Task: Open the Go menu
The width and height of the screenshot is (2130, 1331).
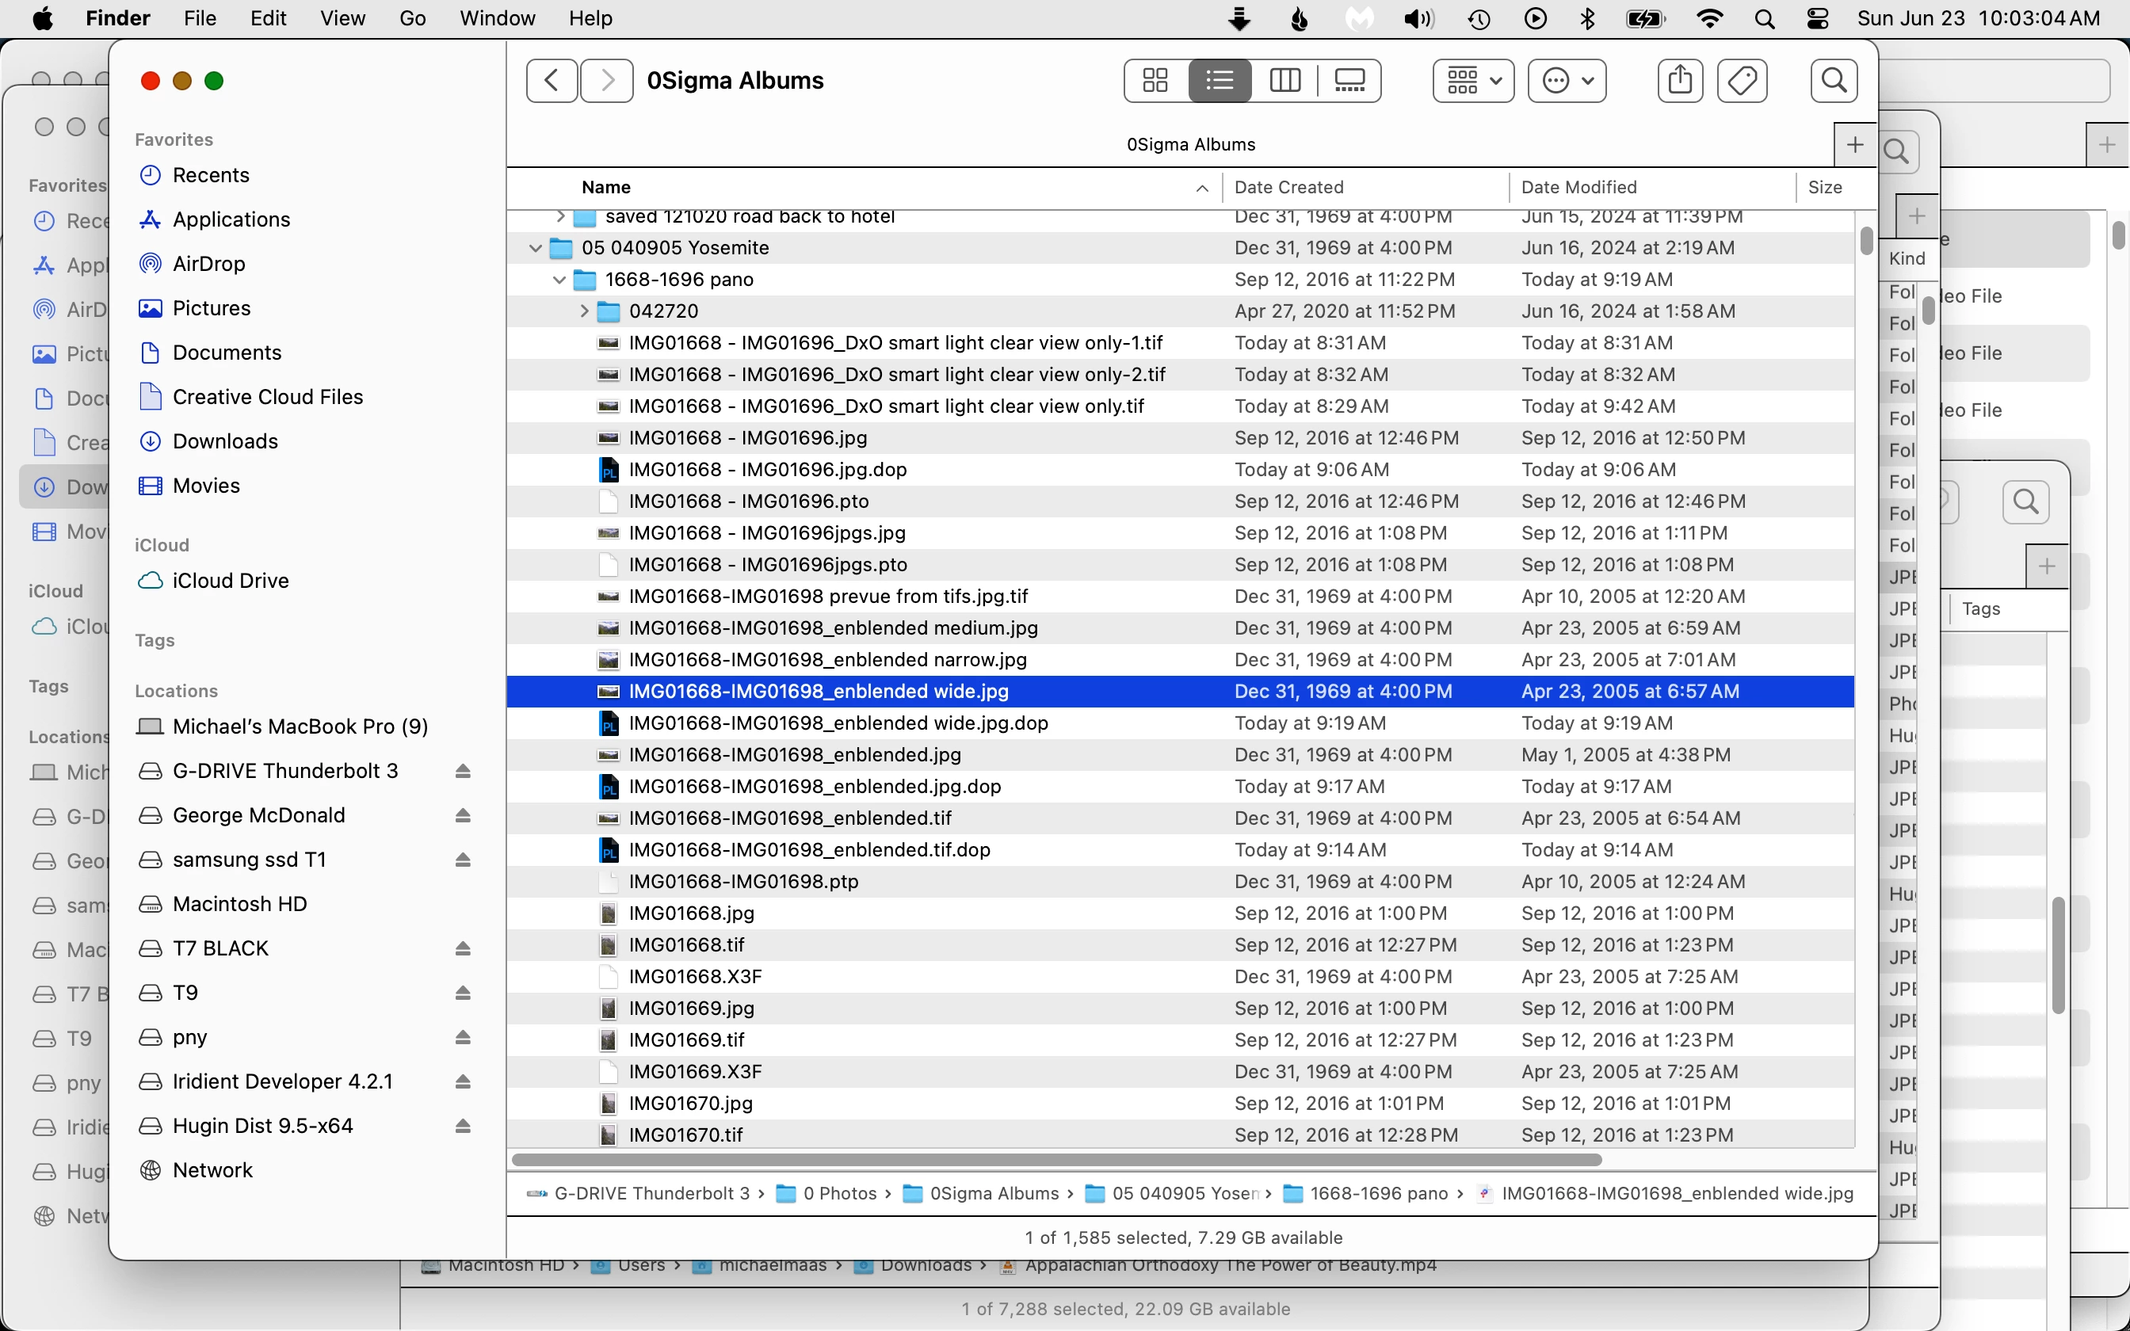Action: tap(412, 18)
